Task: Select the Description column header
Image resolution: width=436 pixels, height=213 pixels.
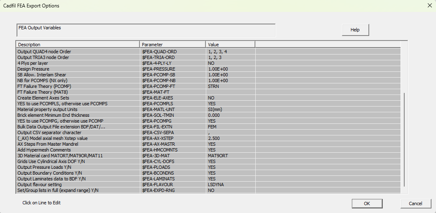Action: (x=78, y=45)
